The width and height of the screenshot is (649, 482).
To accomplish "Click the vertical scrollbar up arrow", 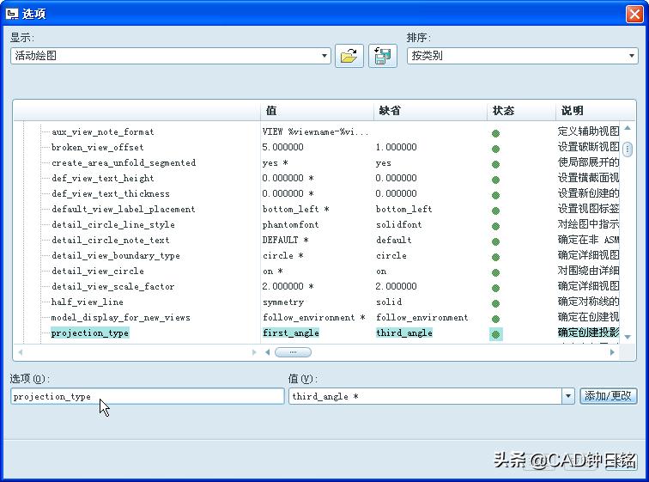I will (x=628, y=128).
